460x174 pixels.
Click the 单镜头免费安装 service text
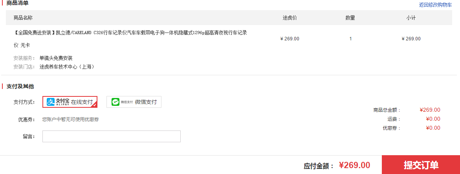point(56,58)
